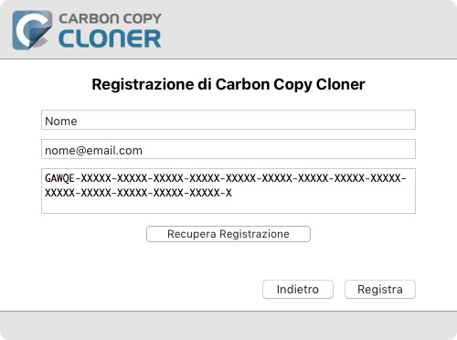Image resolution: width=457 pixels, height=340 pixels.
Task: Click the Carbon Copy Cloner logo icon
Action: [32, 30]
